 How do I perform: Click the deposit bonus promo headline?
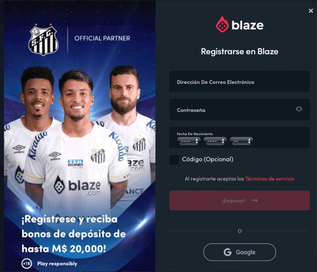click(73, 234)
